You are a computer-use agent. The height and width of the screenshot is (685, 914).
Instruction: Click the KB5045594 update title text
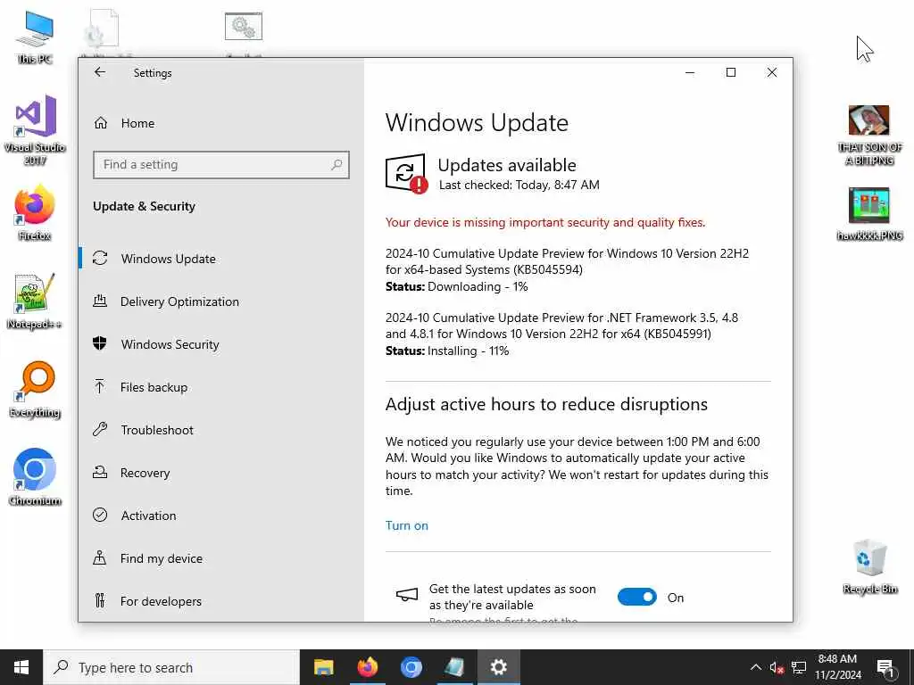pos(567,261)
